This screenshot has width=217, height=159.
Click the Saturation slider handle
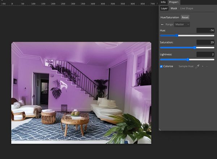click(x=195, y=47)
